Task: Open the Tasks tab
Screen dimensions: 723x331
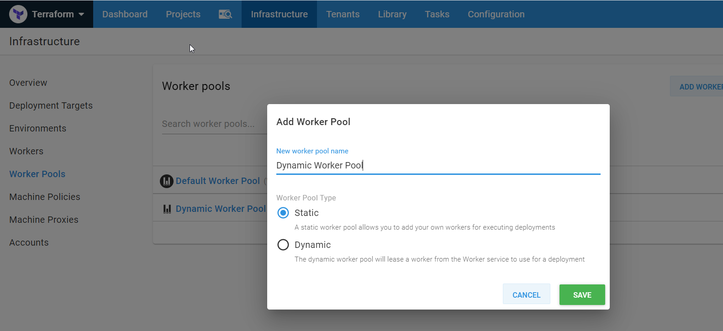Action: (437, 14)
